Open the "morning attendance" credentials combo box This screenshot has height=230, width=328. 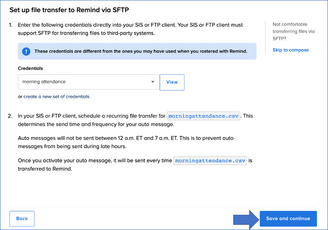coord(85,82)
